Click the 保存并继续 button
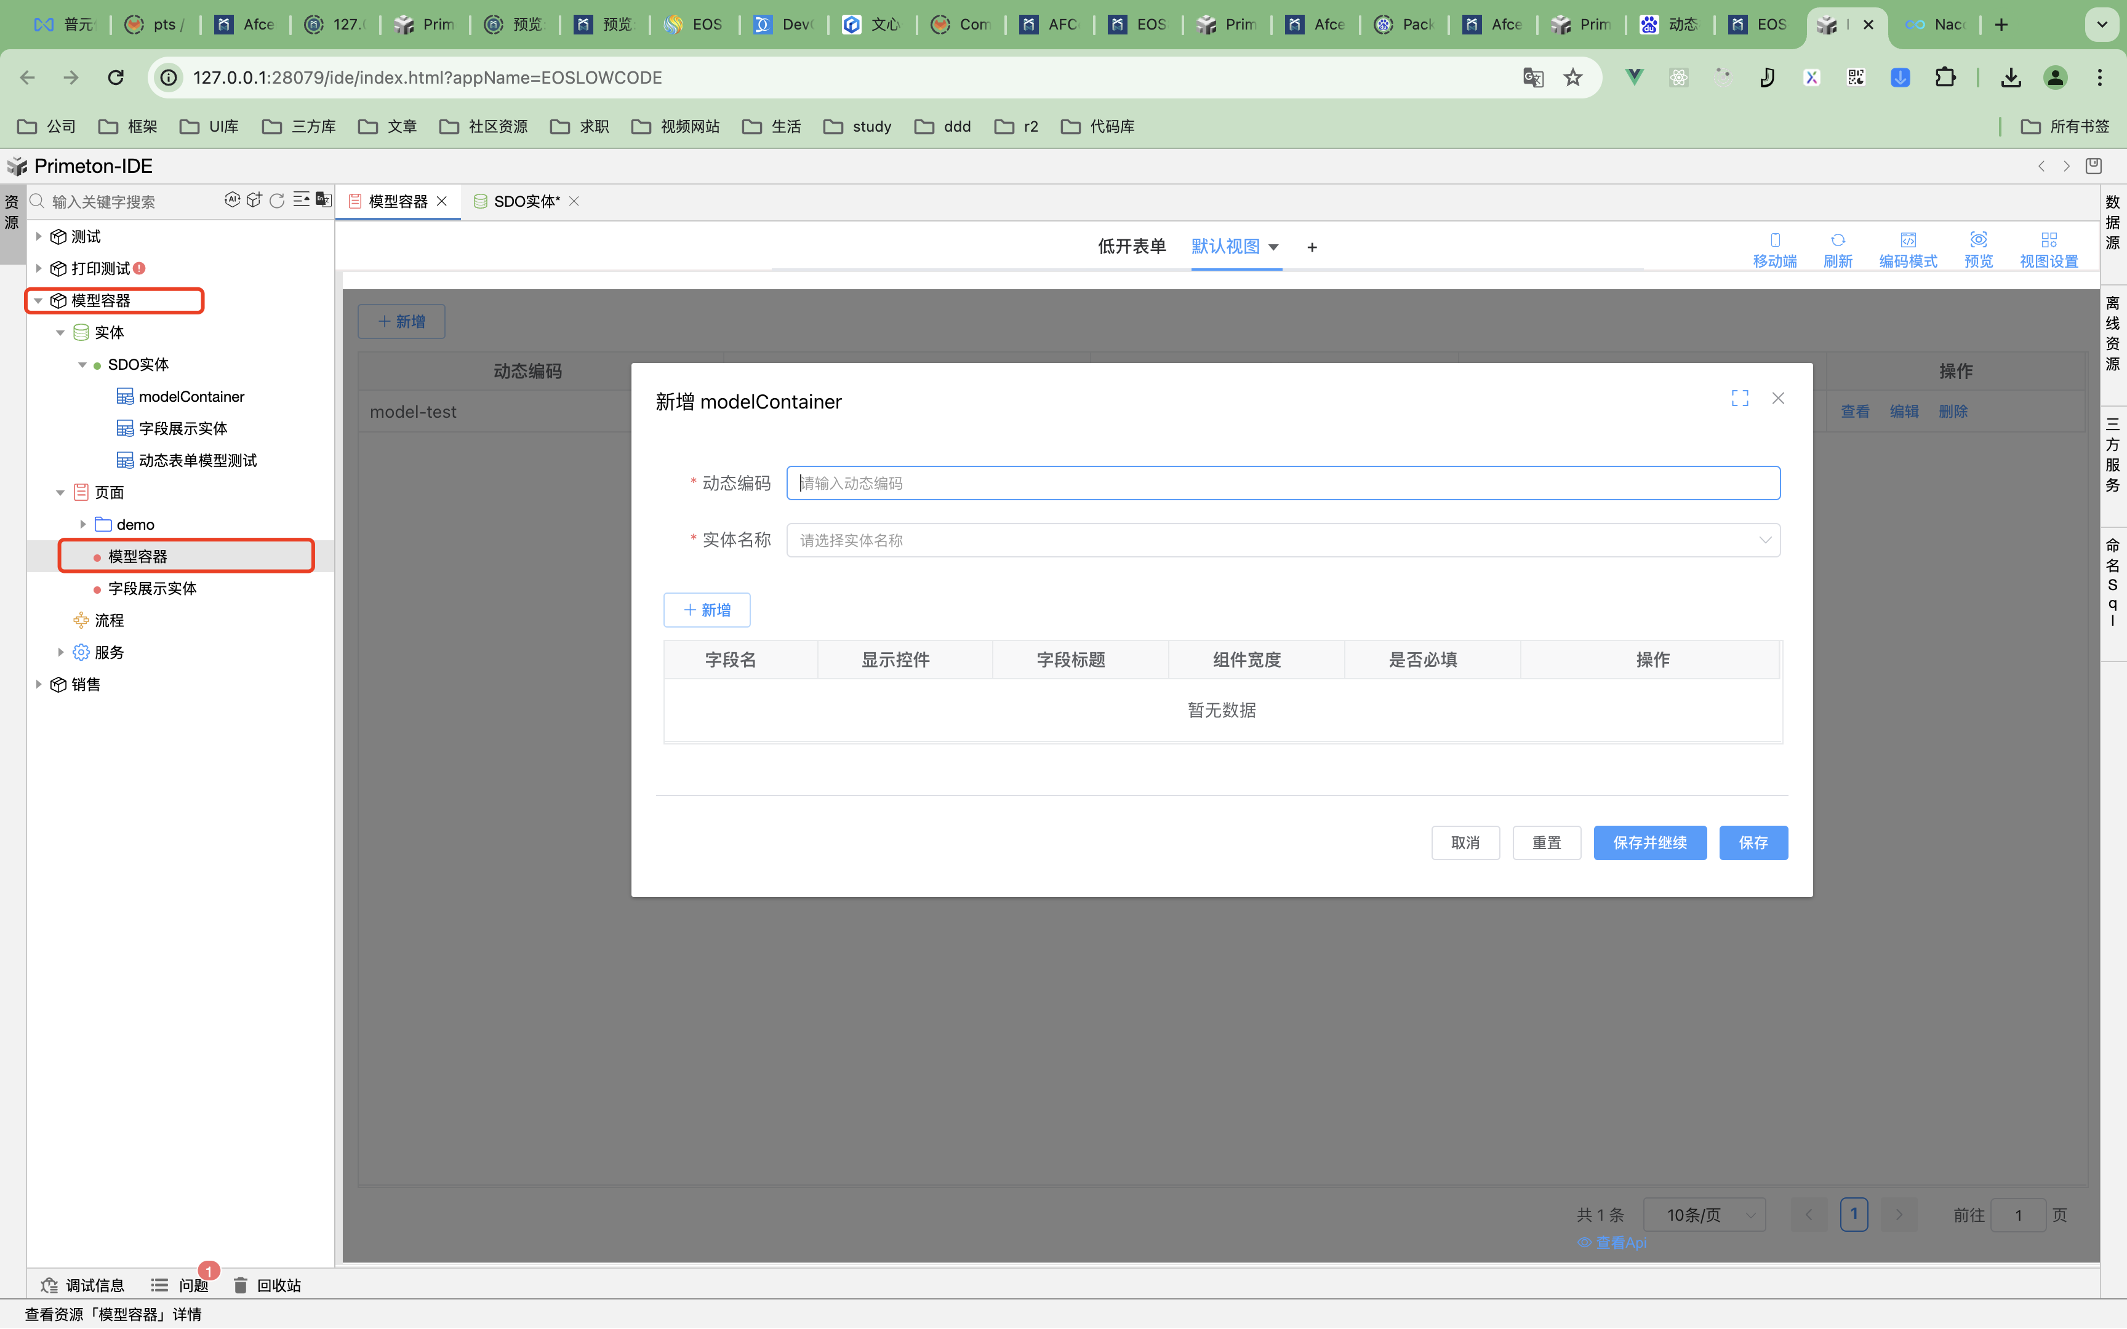This screenshot has height=1329, width=2127. point(1649,842)
